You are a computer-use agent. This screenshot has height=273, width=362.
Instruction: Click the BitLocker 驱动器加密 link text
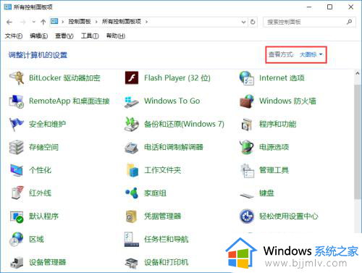coord(64,78)
